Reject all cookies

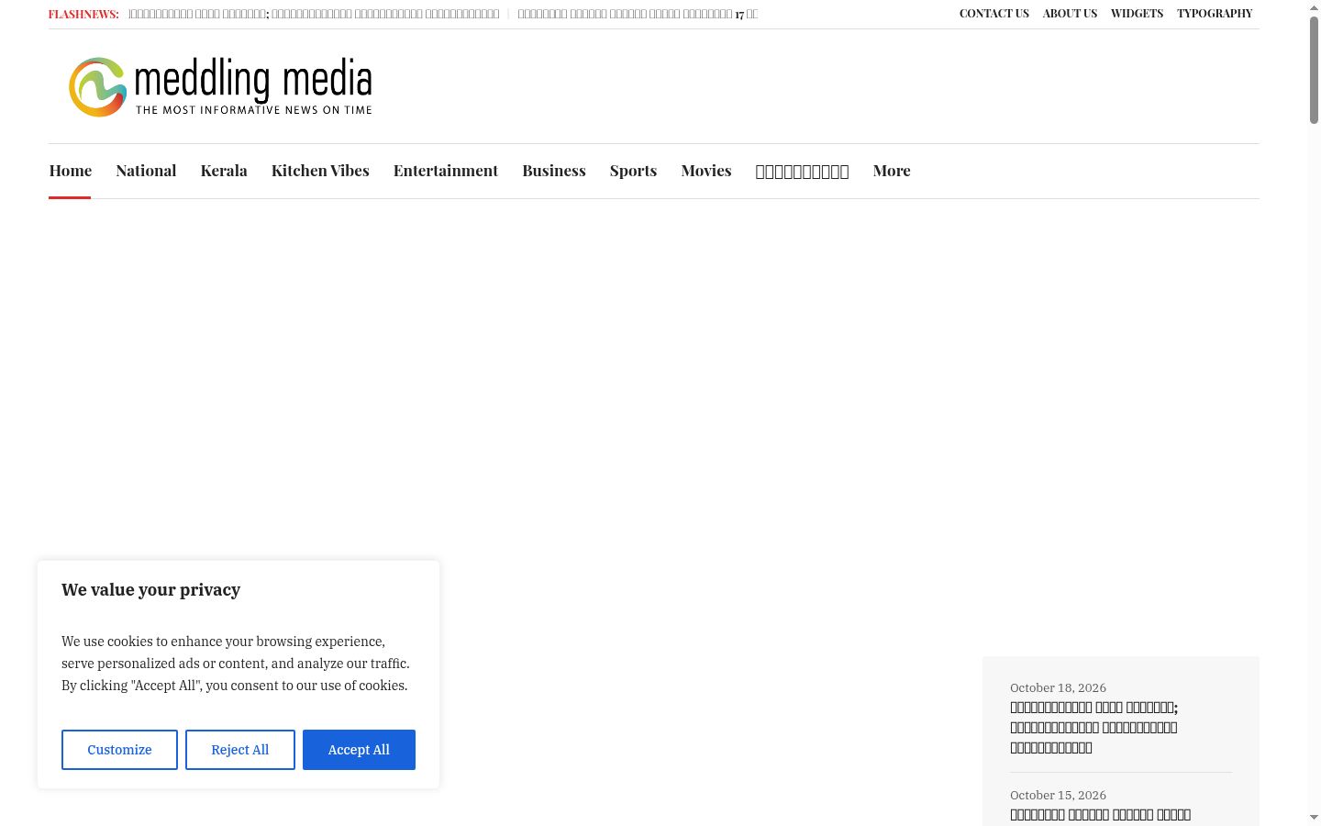click(x=240, y=750)
